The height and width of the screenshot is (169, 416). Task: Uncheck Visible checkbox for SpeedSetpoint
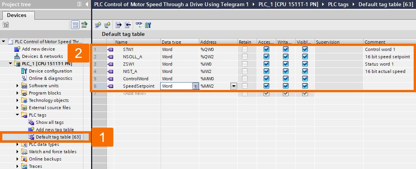tap(305, 86)
